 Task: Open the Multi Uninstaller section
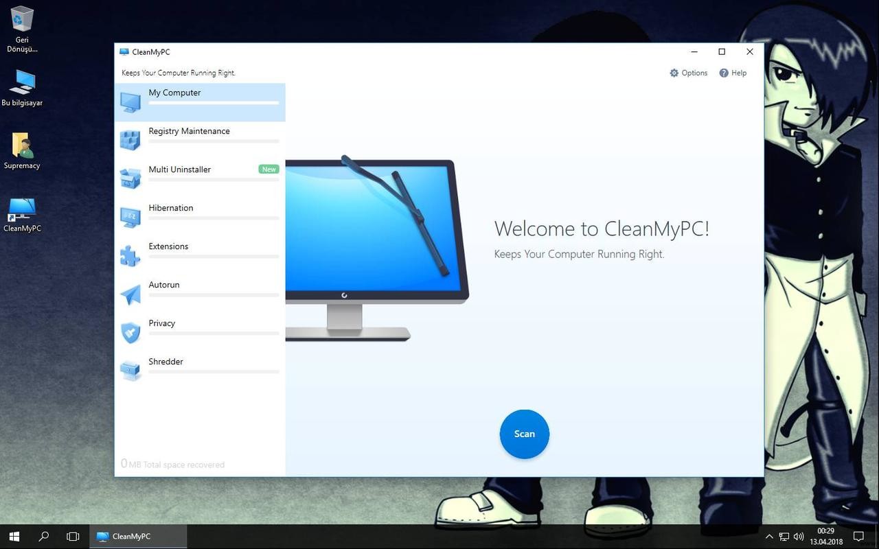pyautogui.click(x=200, y=179)
